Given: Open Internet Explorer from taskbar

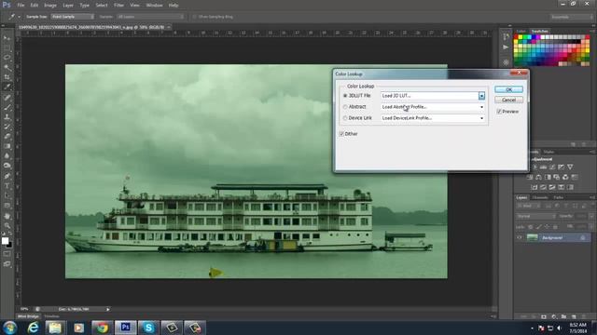Looking at the screenshot, I should (34, 328).
